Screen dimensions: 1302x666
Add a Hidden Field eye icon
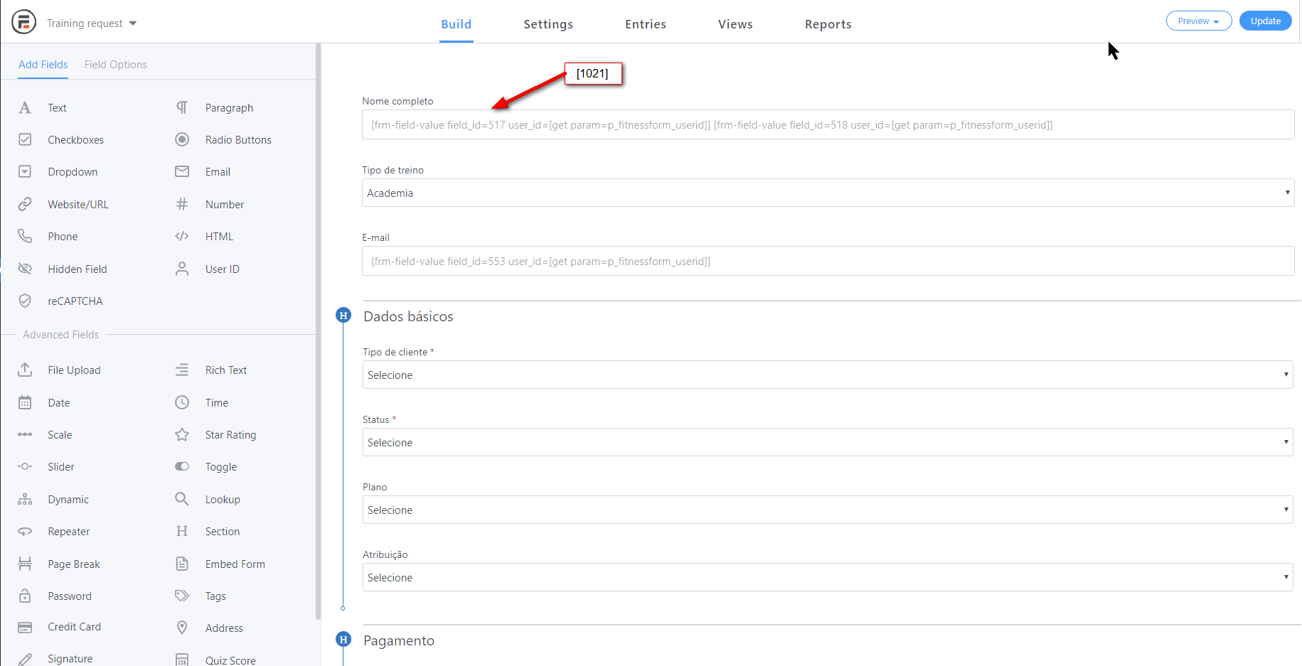point(25,269)
